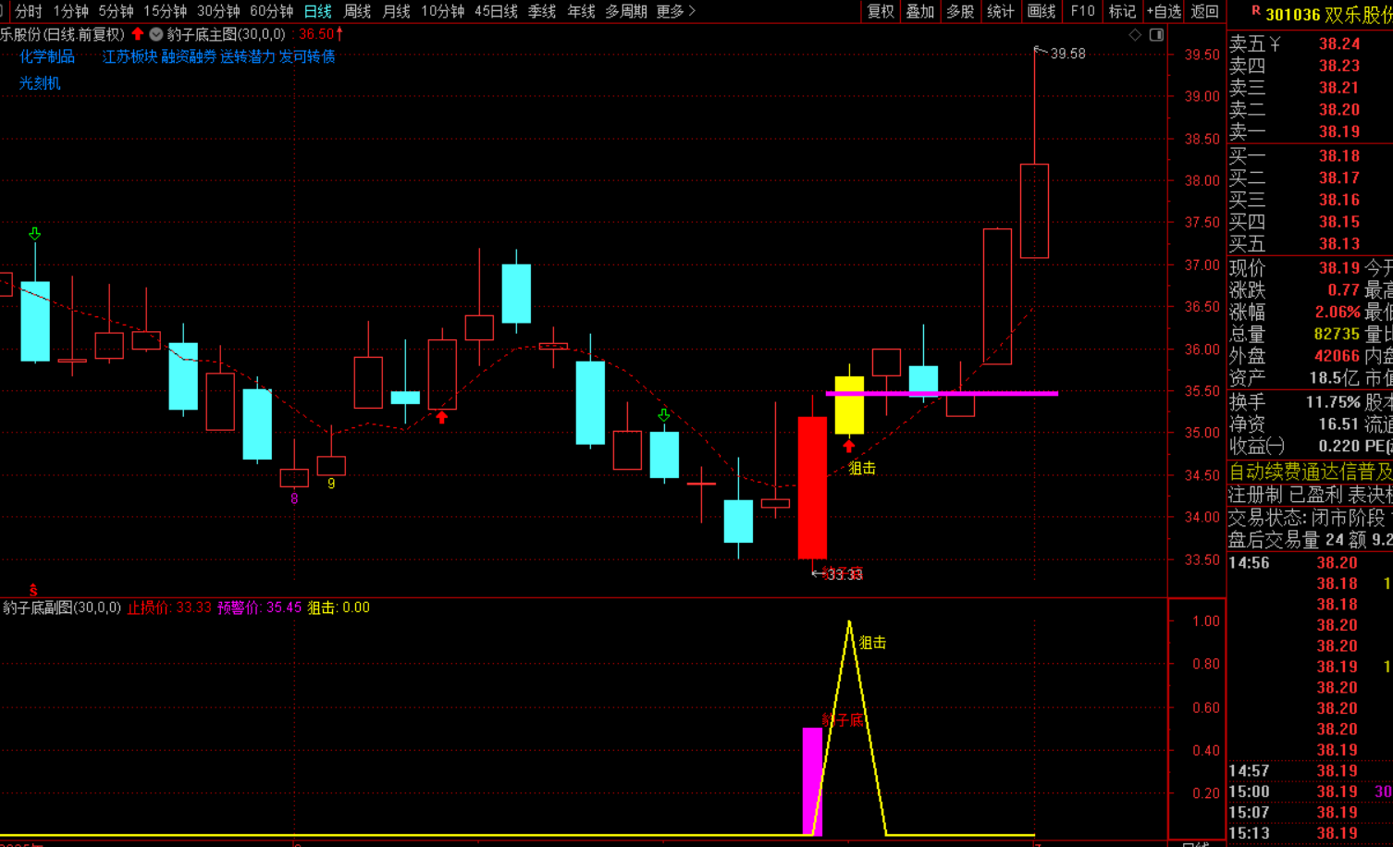Click the 画线 drawing tools button
This screenshot has height=847, width=1393.
(x=1041, y=11)
